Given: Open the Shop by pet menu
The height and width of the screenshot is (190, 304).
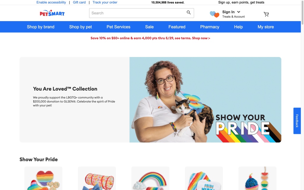Looking at the screenshot, I should coord(80,27).
